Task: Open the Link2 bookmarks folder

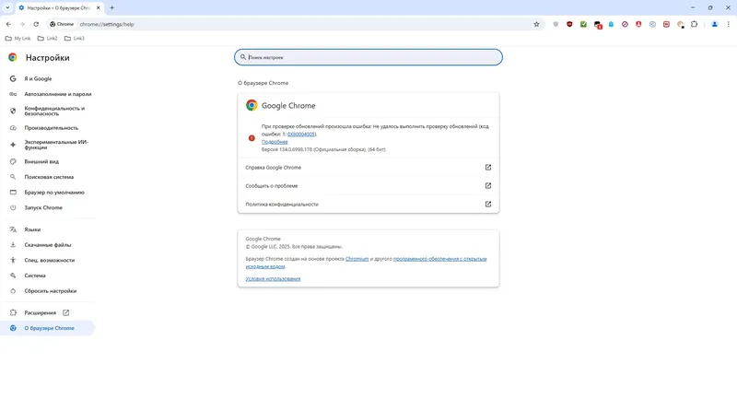Action: 48,39
